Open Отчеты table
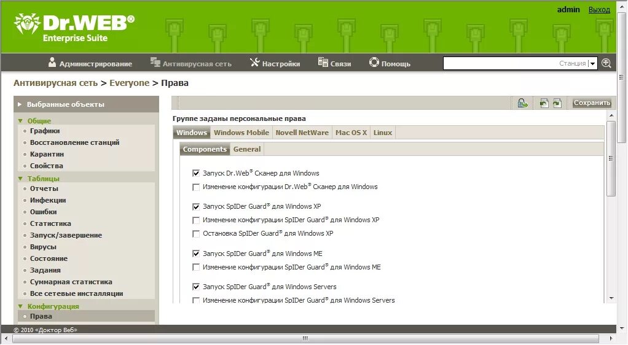628x345 pixels. point(44,188)
